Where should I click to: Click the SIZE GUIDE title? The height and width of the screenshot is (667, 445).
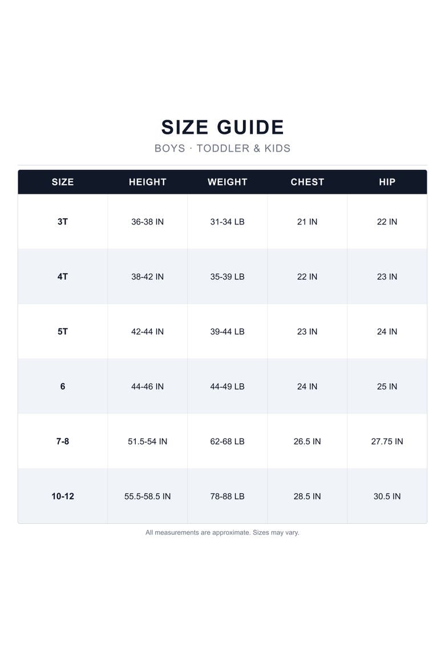(222, 127)
